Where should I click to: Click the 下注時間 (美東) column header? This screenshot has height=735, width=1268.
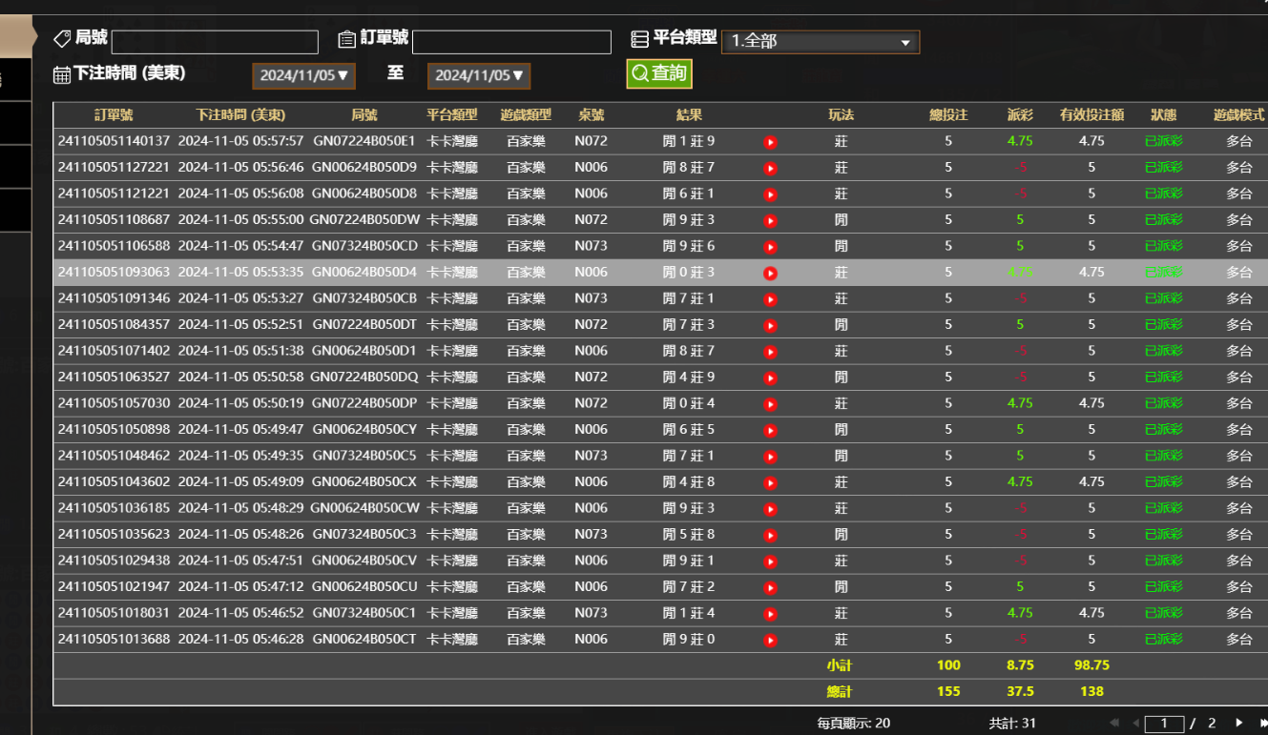(x=240, y=115)
